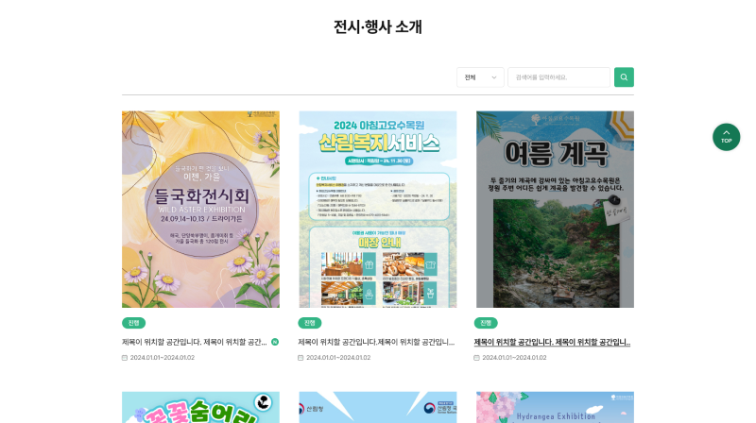The width and height of the screenshot is (756, 423).
Task: Open the 산림복지서비스 poster thumbnail
Action: coord(377,209)
